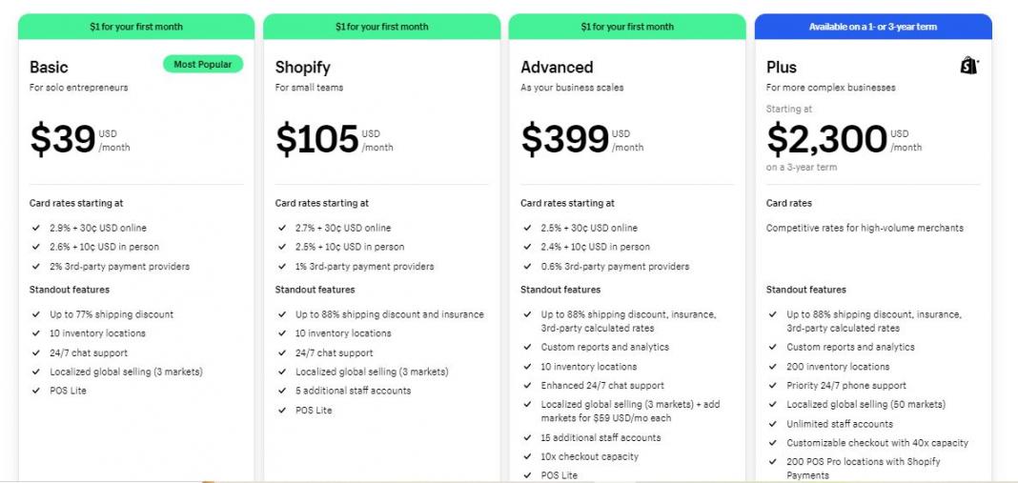Click the $105 price on Shopify plan
This screenshot has height=483, width=1018.
coord(317,140)
